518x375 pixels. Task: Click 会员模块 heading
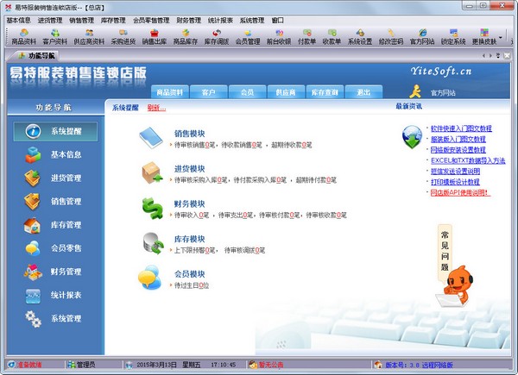pyautogui.click(x=190, y=274)
